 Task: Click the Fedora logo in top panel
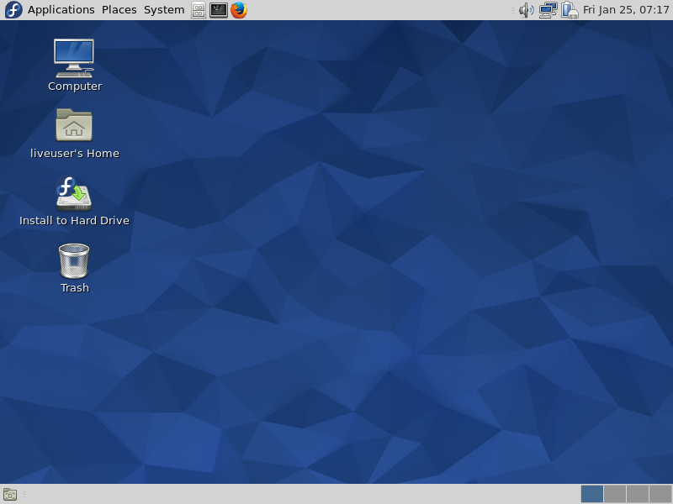(x=13, y=10)
